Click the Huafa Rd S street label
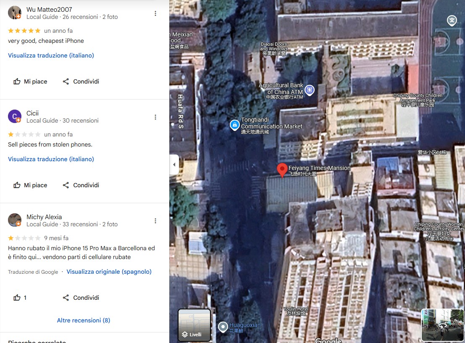This screenshot has width=465, height=343. tap(180, 111)
